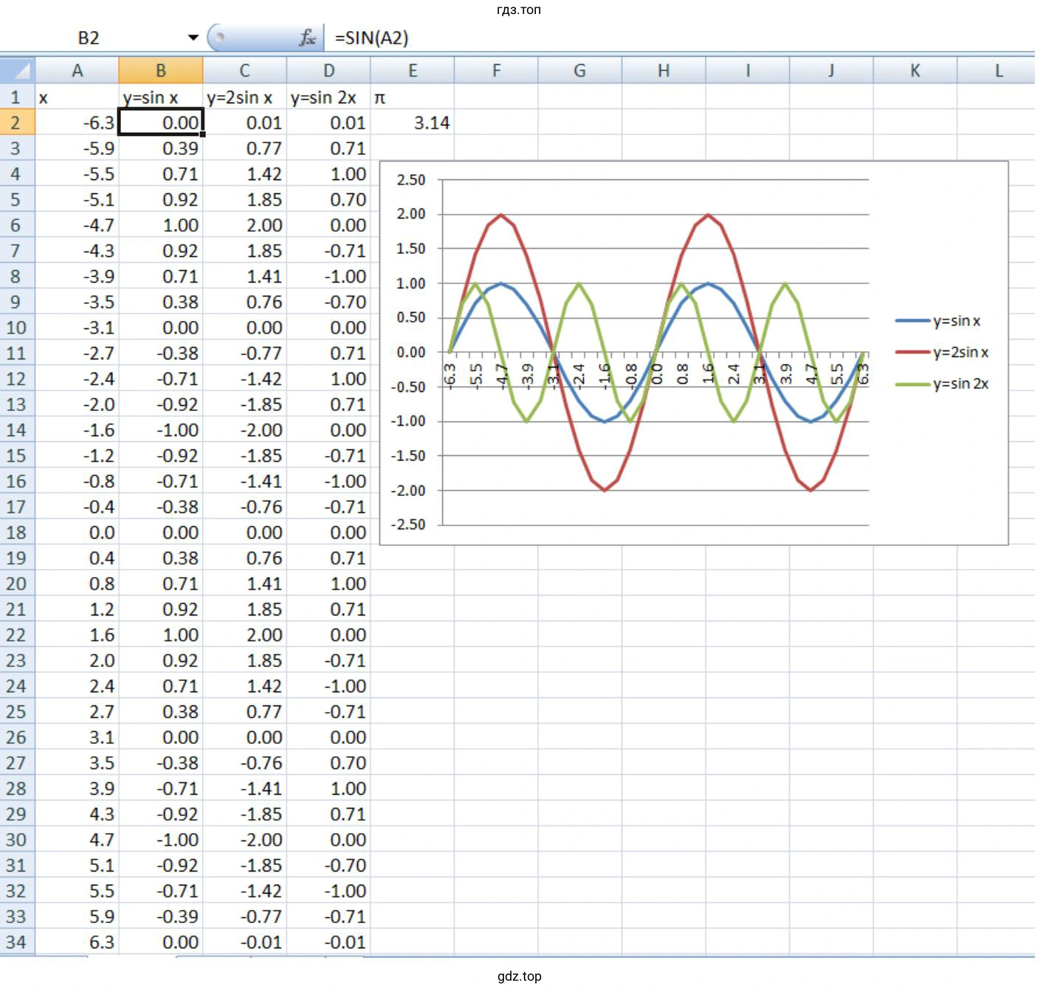Open the Name Box dropdown arrow
Image resolution: width=1040 pixels, height=991 pixels.
193,38
